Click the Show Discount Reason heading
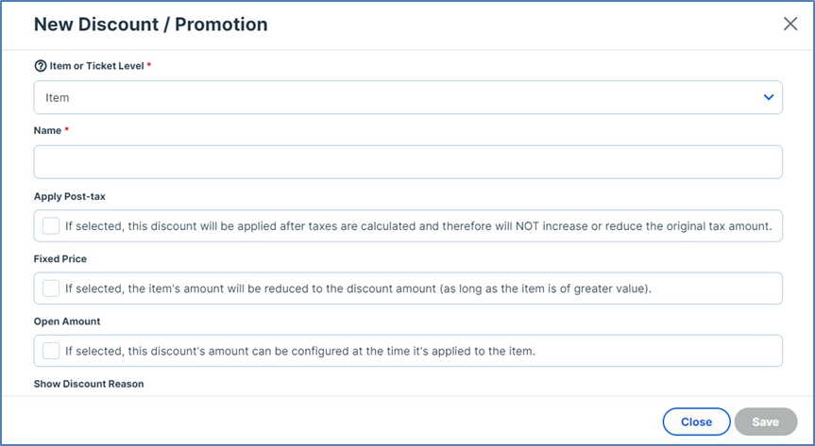 (89, 384)
